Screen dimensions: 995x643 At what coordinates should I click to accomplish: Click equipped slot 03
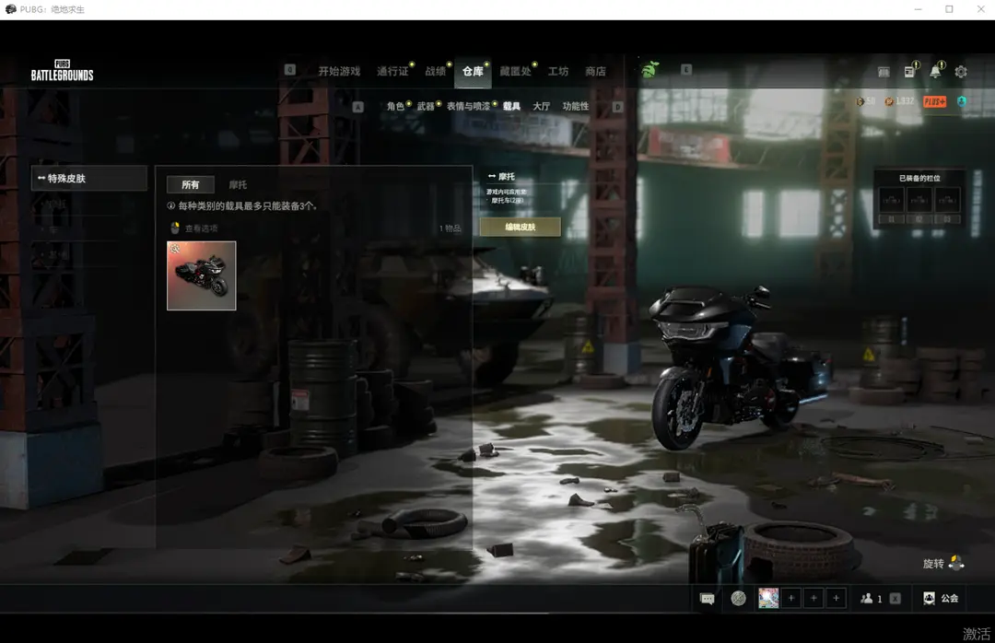click(947, 205)
